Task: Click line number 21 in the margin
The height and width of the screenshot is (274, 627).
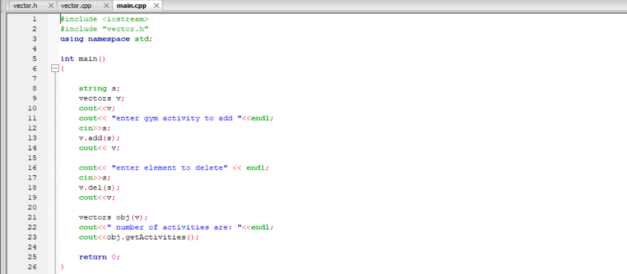Action: [32, 217]
